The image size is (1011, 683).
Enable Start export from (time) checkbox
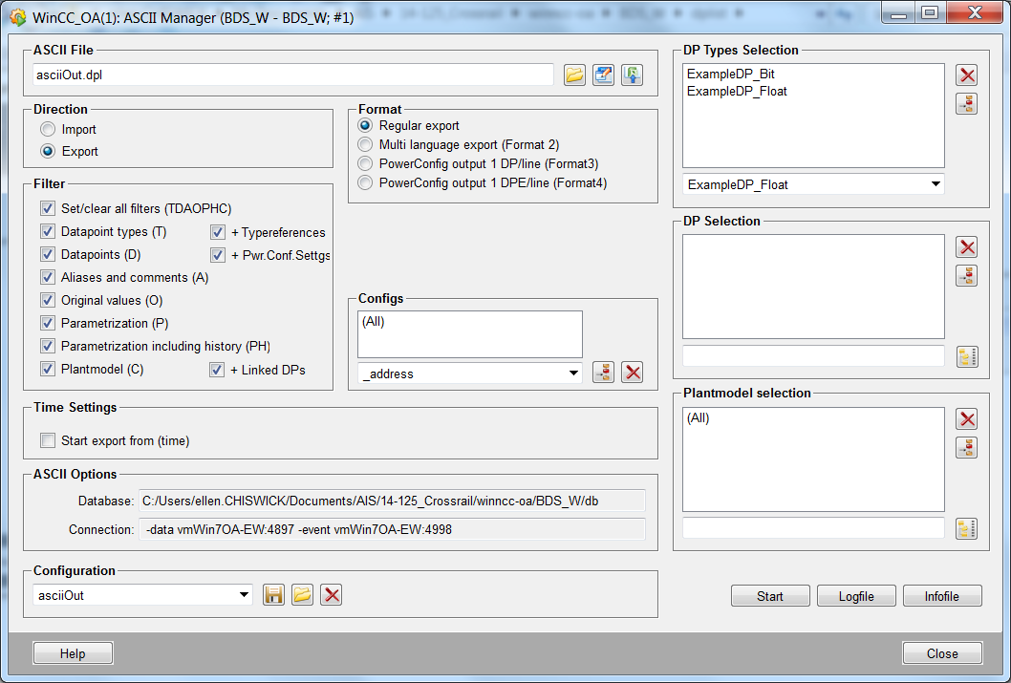pyautogui.click(x=48, y=441)
